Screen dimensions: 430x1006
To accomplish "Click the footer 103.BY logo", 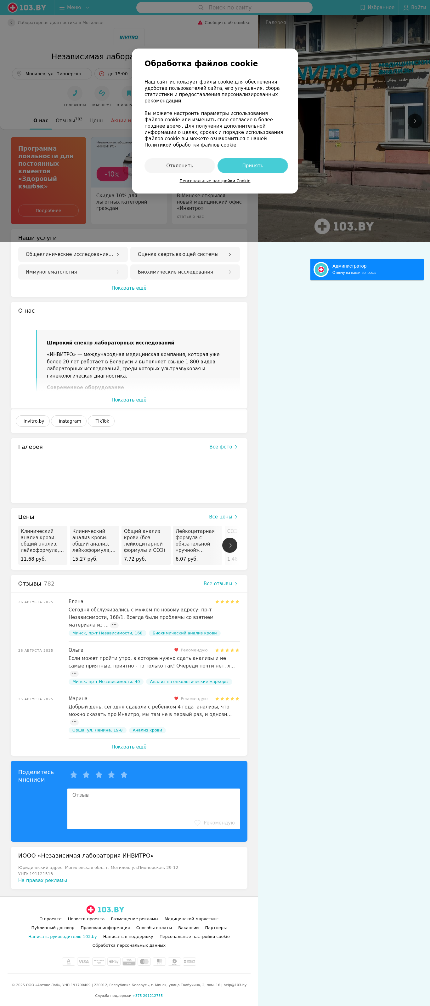I will [105, 910].
